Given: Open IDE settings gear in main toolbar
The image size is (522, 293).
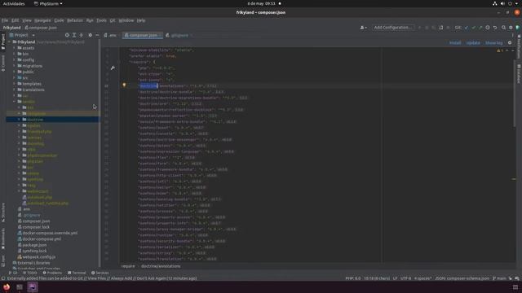Looking at the screenshot, I should [x=511, y=28].
